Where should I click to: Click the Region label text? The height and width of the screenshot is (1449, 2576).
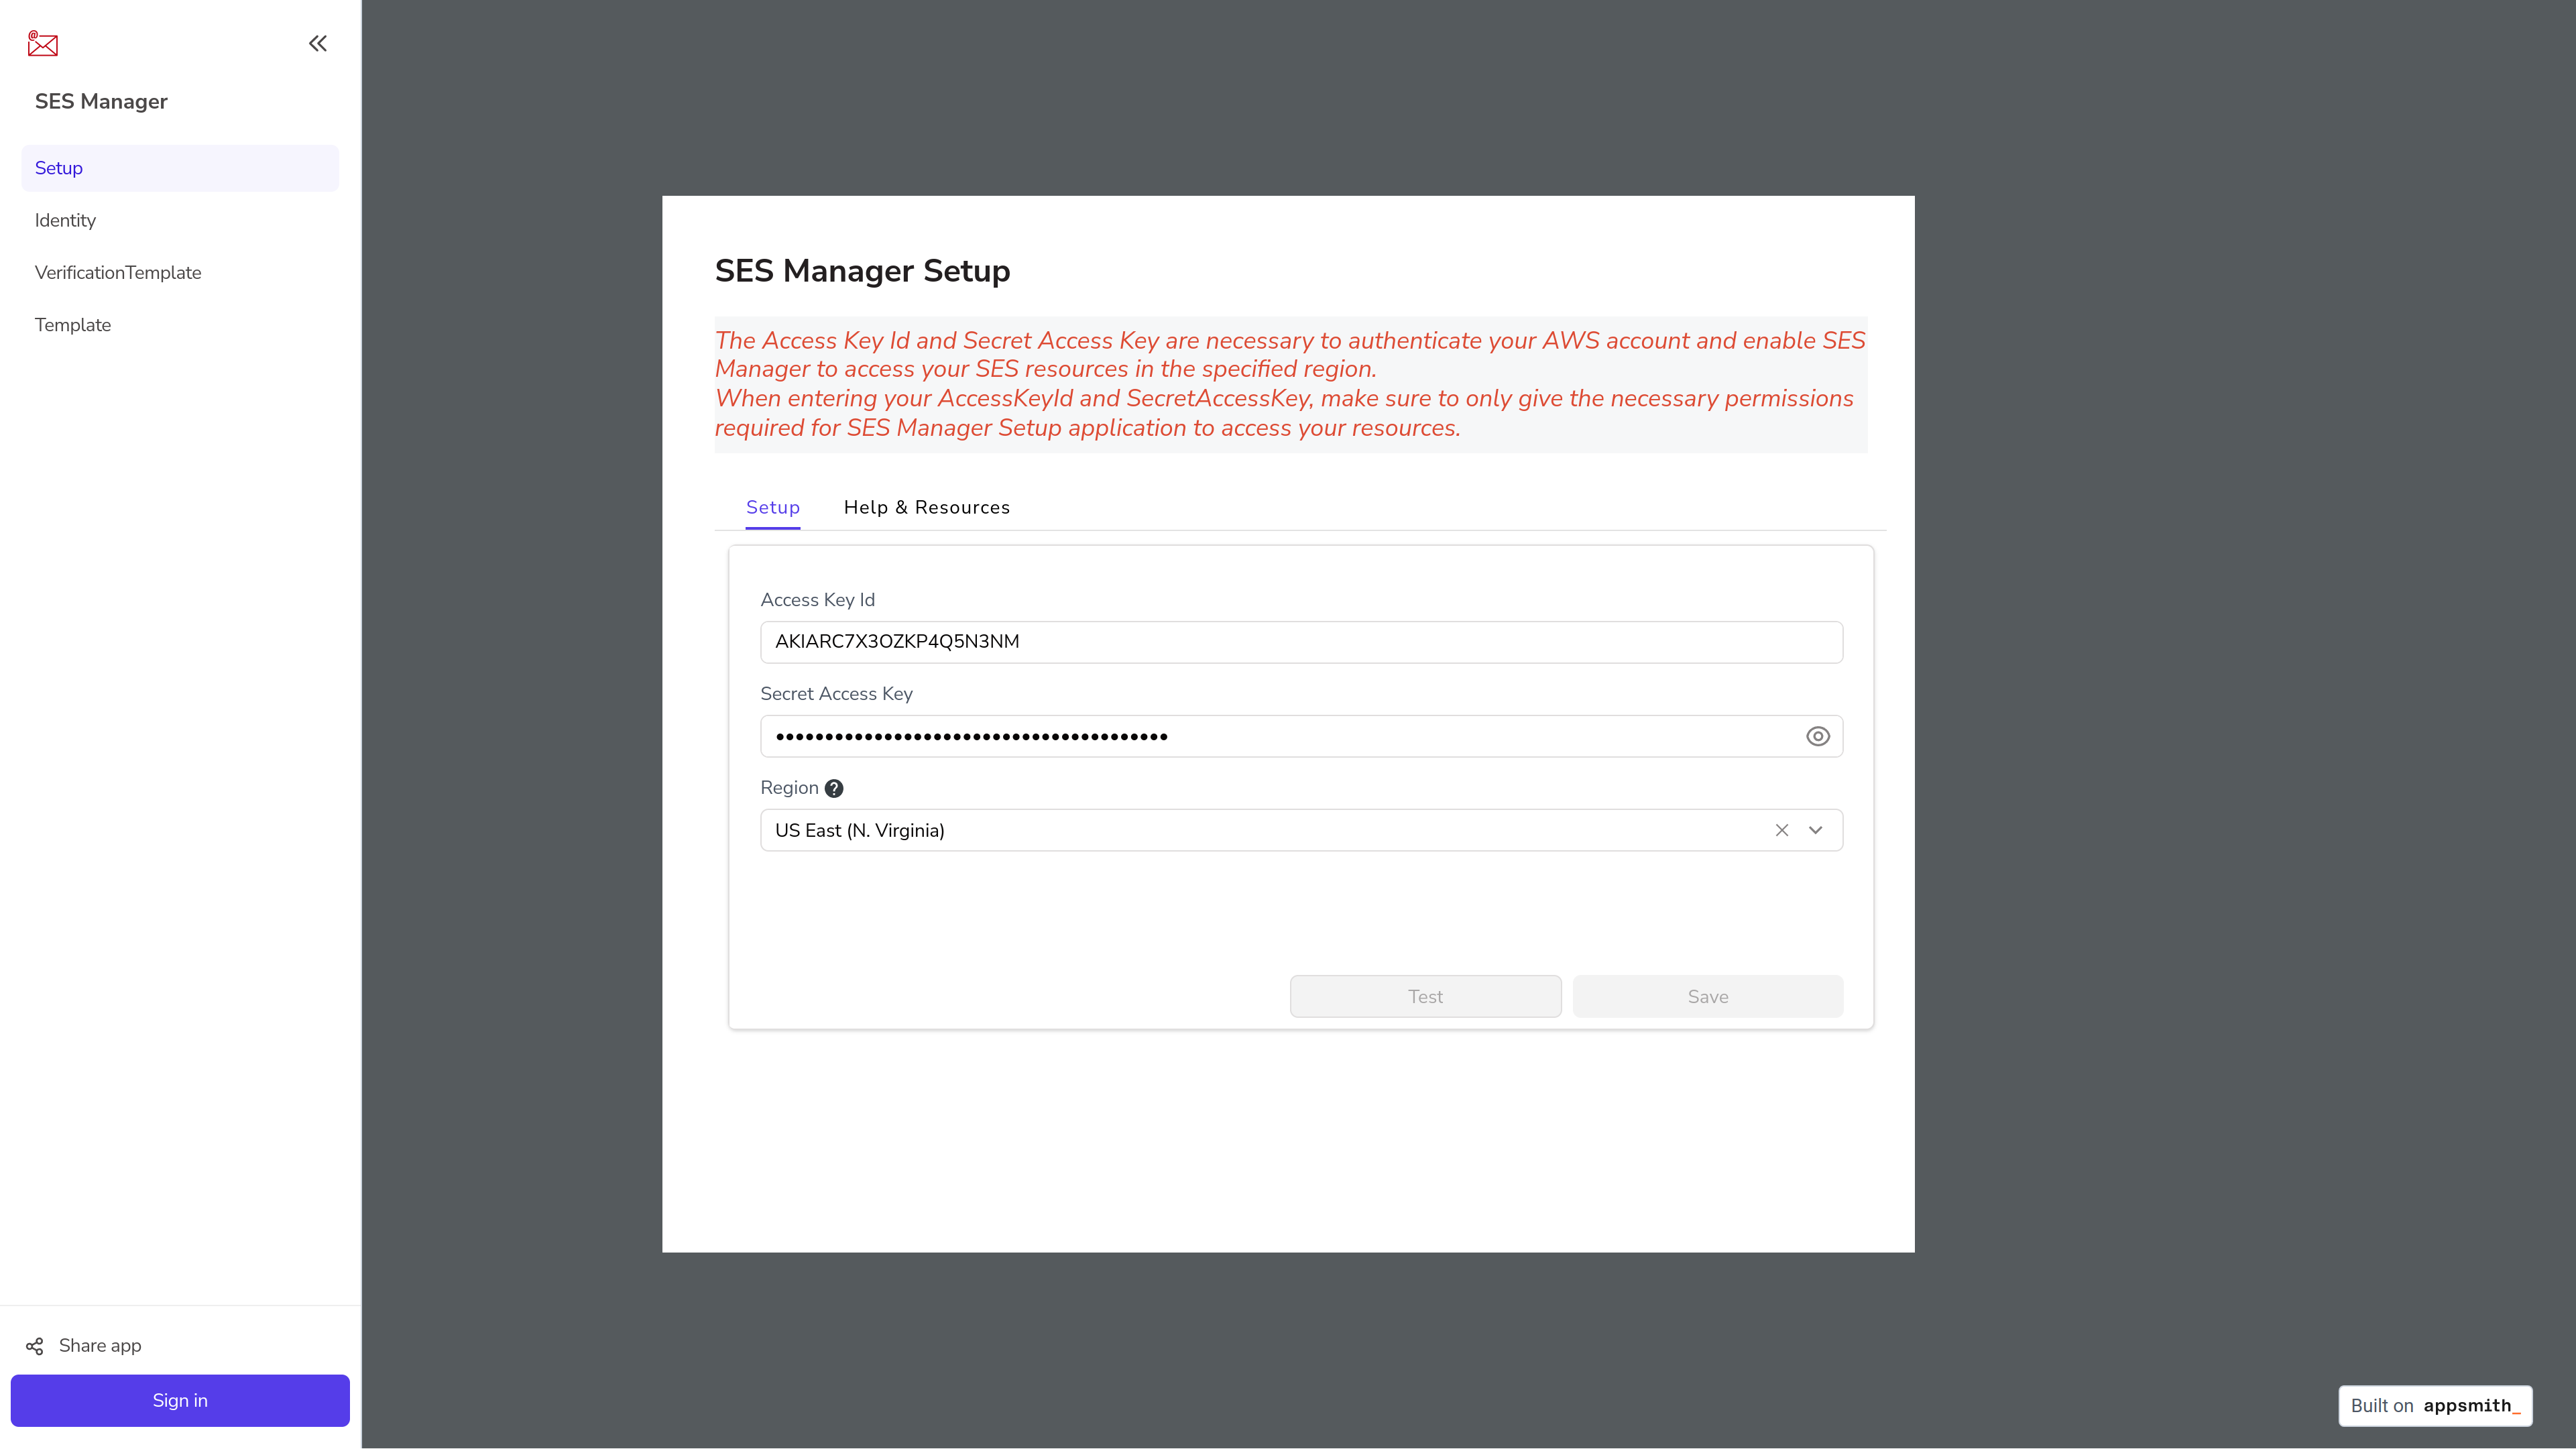[x=789, y=788]
